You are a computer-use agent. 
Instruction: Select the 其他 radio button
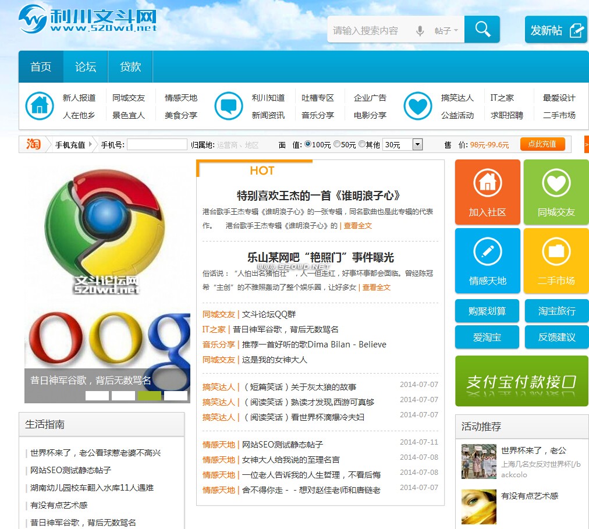tap(362, 144)
